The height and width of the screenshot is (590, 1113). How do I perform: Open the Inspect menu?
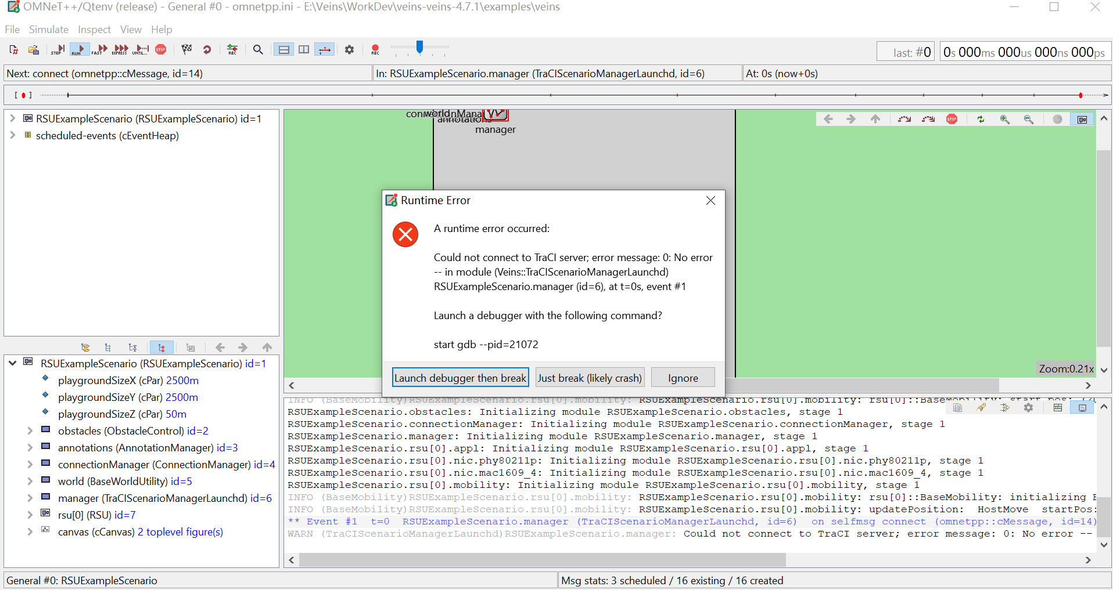click(x=94, y=30)
